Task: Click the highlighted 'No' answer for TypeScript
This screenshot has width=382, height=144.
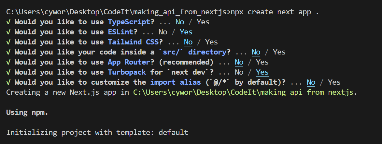Action: [180, 22]
